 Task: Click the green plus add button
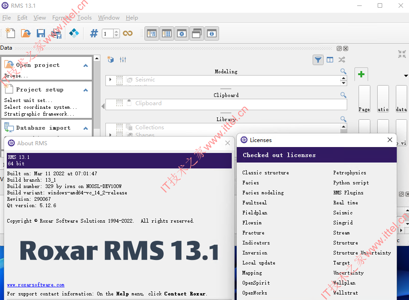[361, 74]
